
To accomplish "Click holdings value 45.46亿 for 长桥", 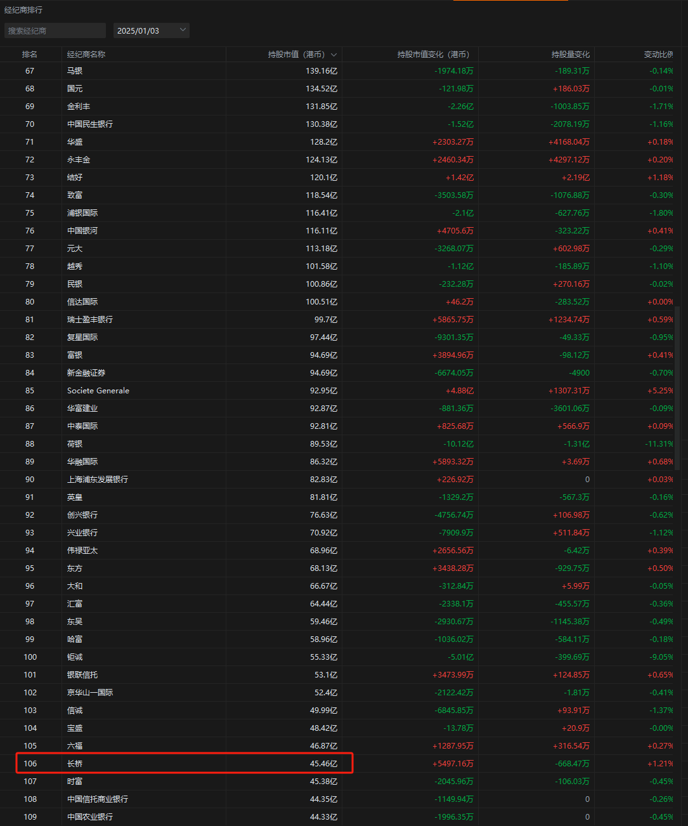I will pos(323,764).
